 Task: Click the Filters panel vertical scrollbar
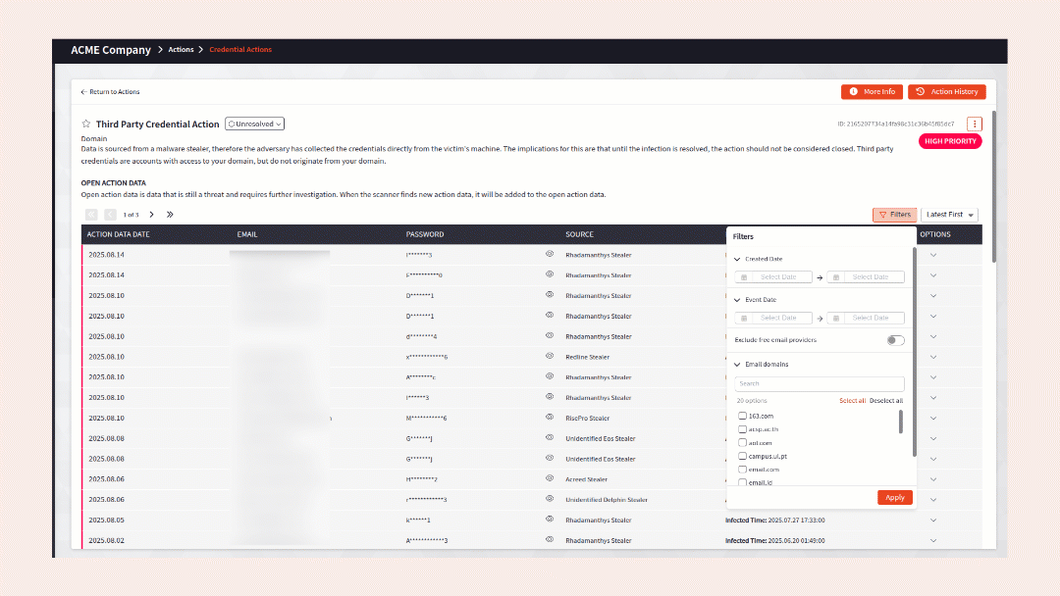915,353
